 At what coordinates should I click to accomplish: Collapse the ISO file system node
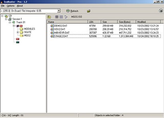14,26
